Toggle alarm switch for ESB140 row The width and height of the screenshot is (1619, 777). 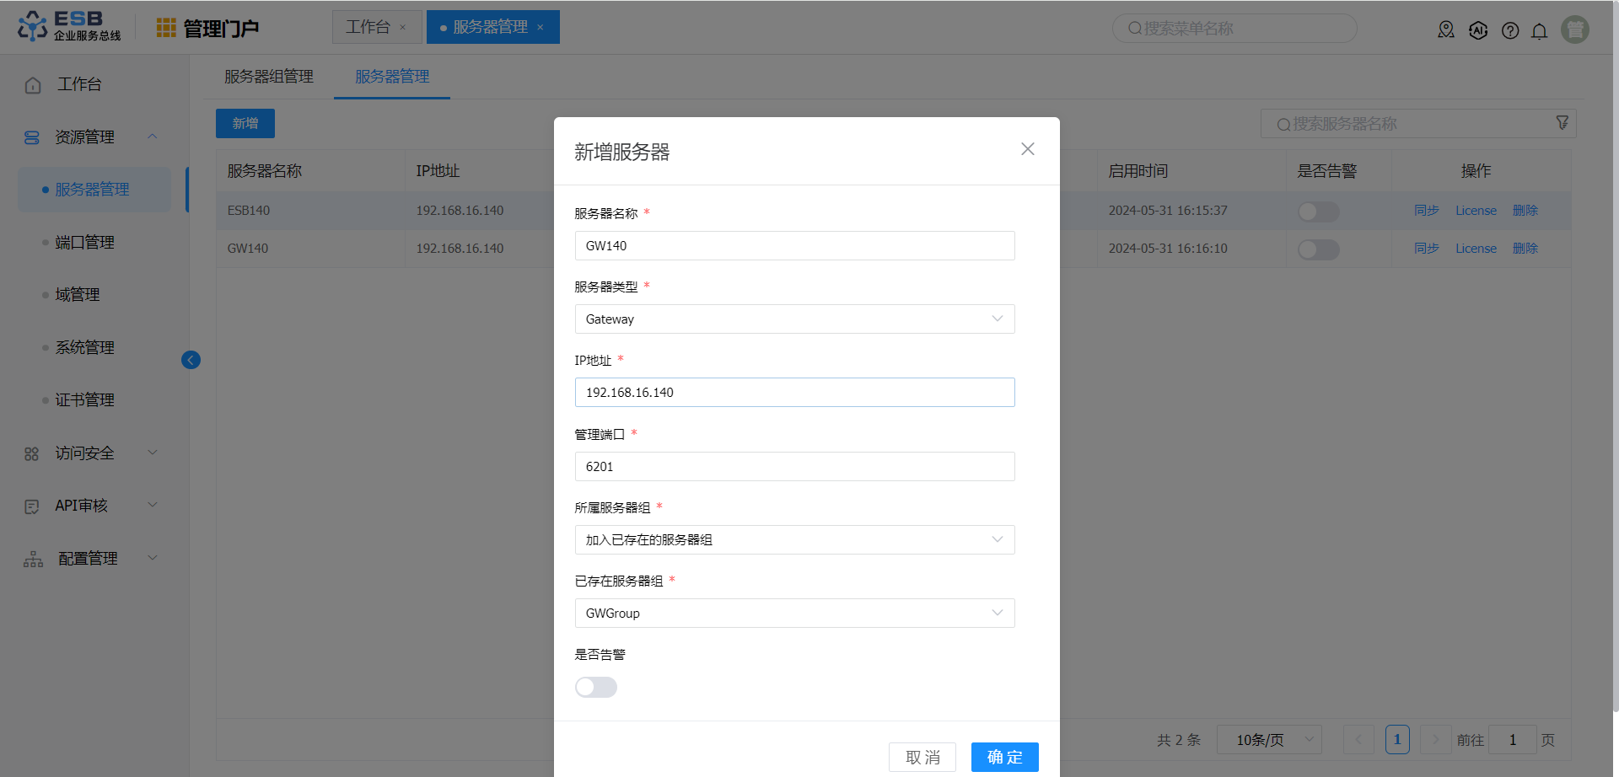tap(1319, 212)
